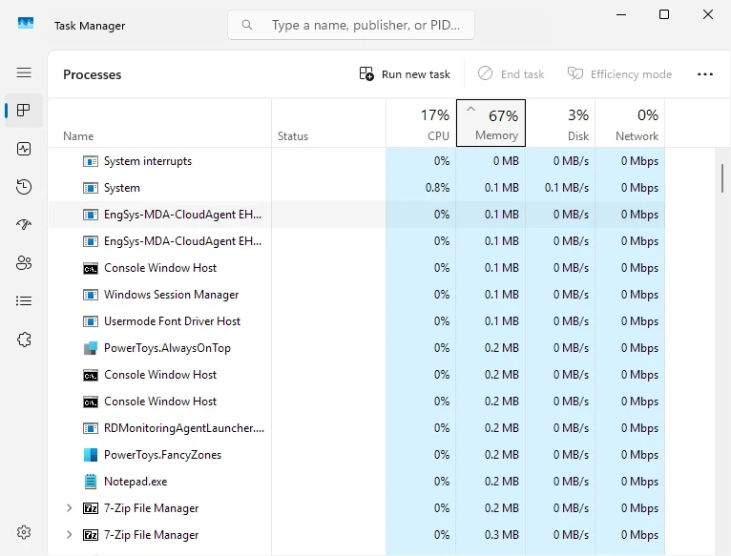Click the System row 0.8% CPU value

click(437, 188)
